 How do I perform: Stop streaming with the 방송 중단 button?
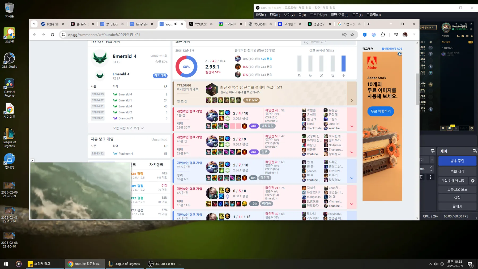tap(457, 161)
